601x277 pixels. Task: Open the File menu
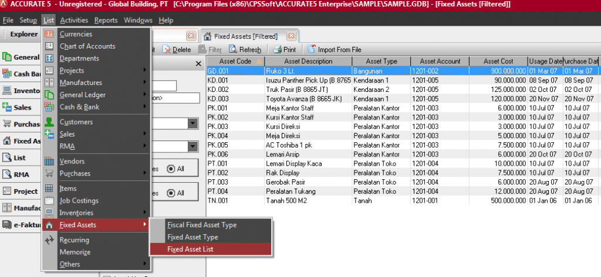pos(8,20)
